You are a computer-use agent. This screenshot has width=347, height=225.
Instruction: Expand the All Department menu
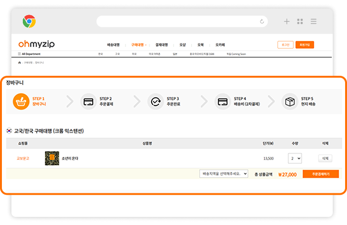[33, 54]
